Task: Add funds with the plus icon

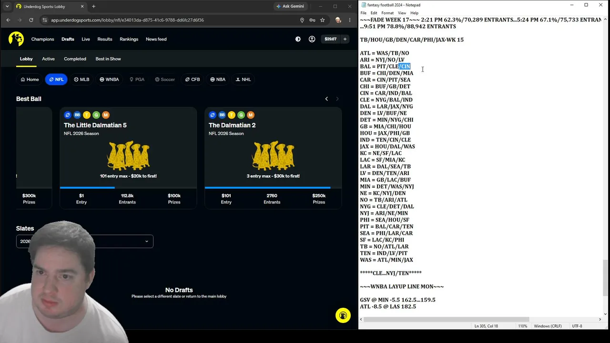Action: click(345, 39)
